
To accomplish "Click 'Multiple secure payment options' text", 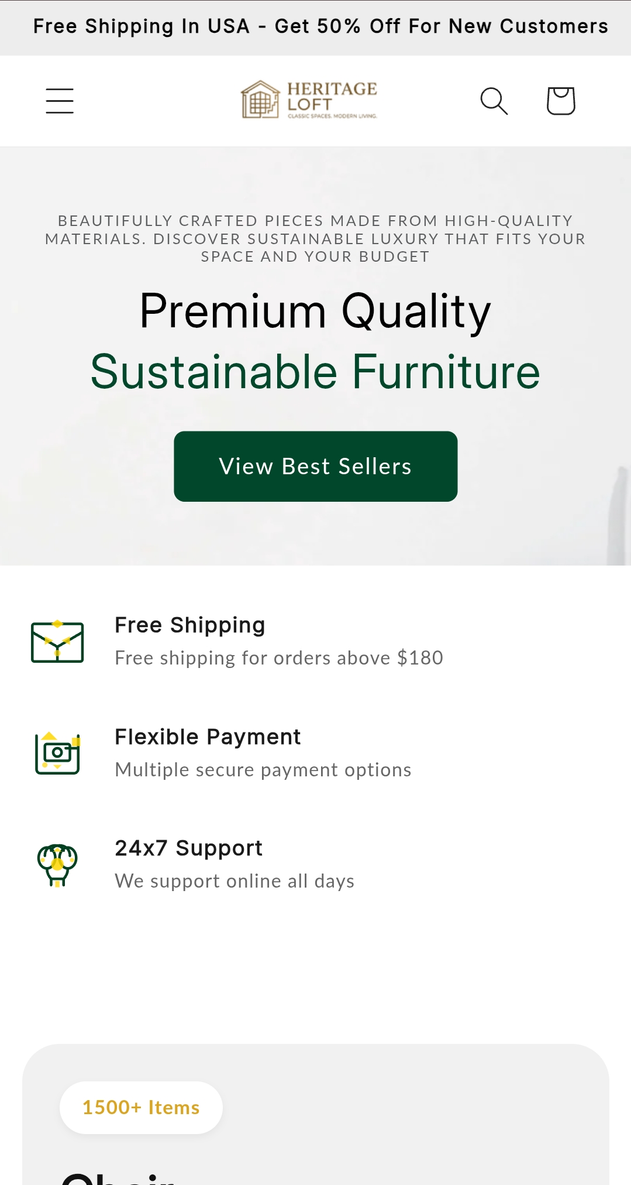I will pyautogui.click(x=263, y=770).
